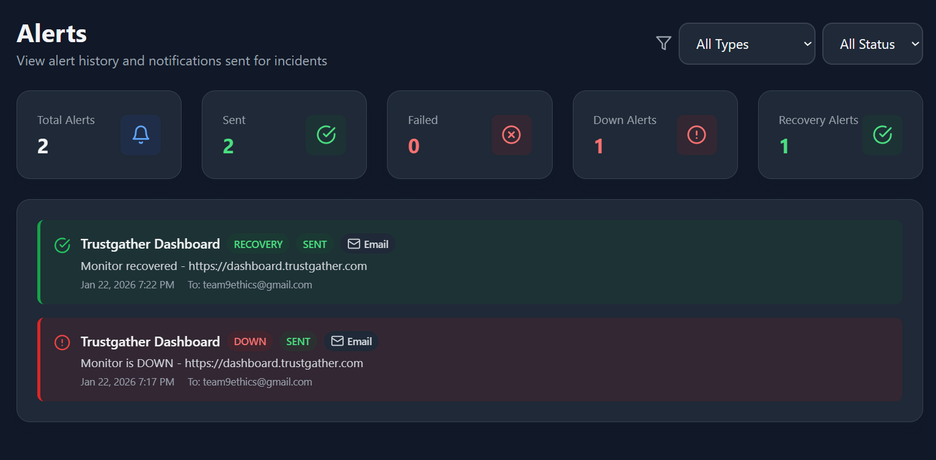Image resolution: width=936 pixels, height=460 pixels.
Task: Select the green checkmark icon on Sent card
Action: point(326,135)
